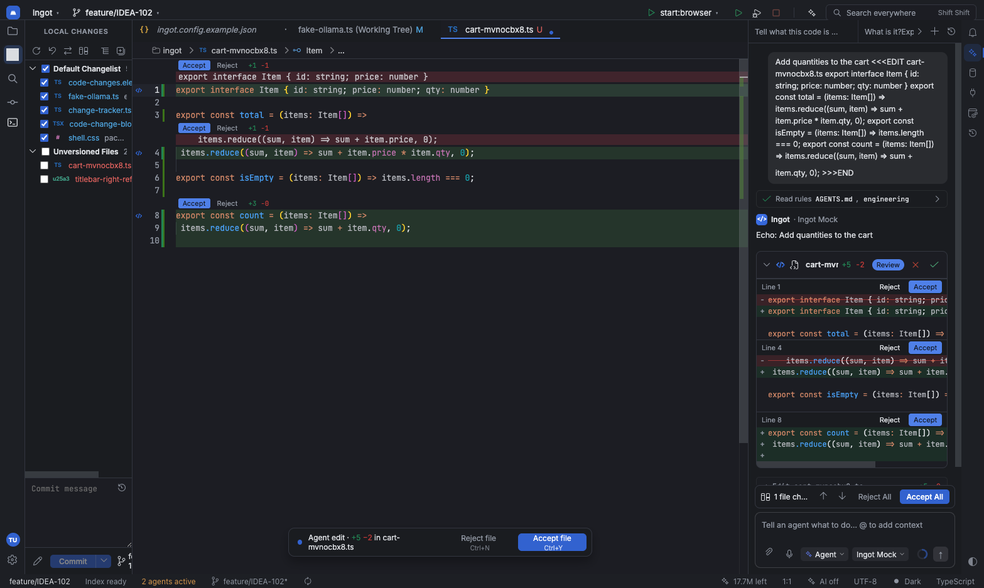Click the Reject All button
The image size is (984, 588).
[x=875, y=497]
